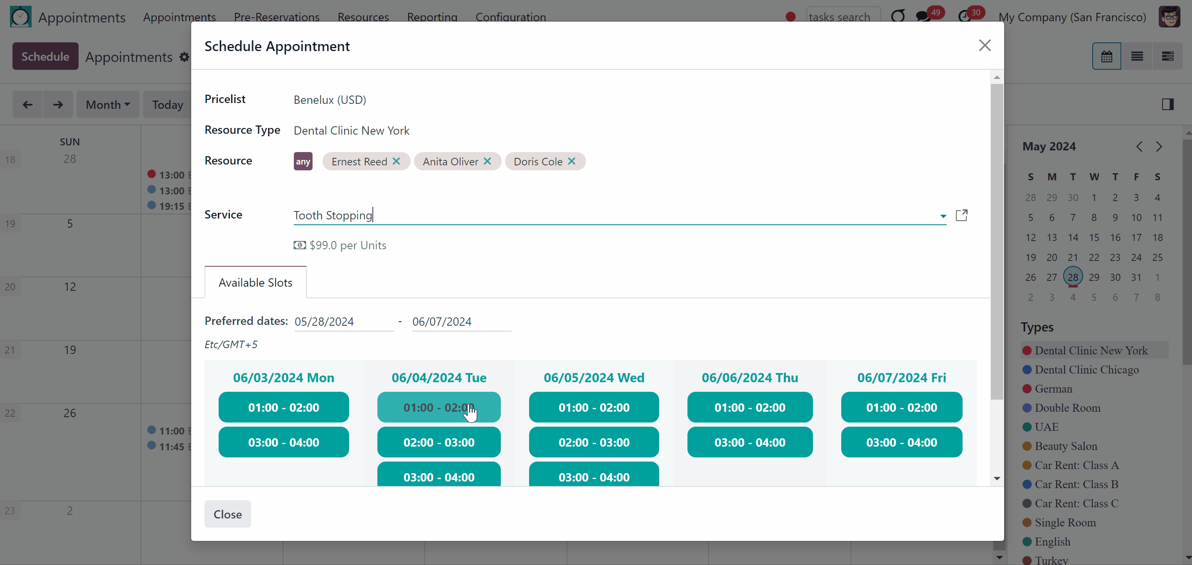Open the Service external link icon
This screenshot has height=565, width=1192.
pos(962,215)
